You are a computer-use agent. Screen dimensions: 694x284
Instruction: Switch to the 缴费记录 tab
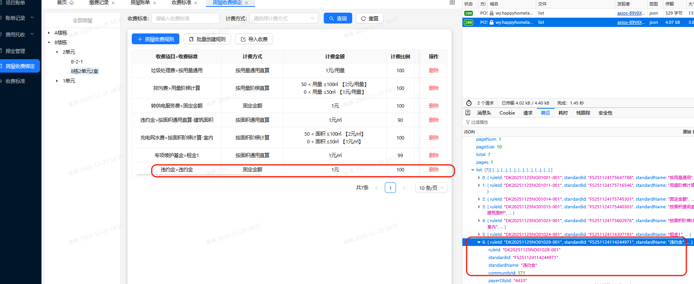(99, 3)
